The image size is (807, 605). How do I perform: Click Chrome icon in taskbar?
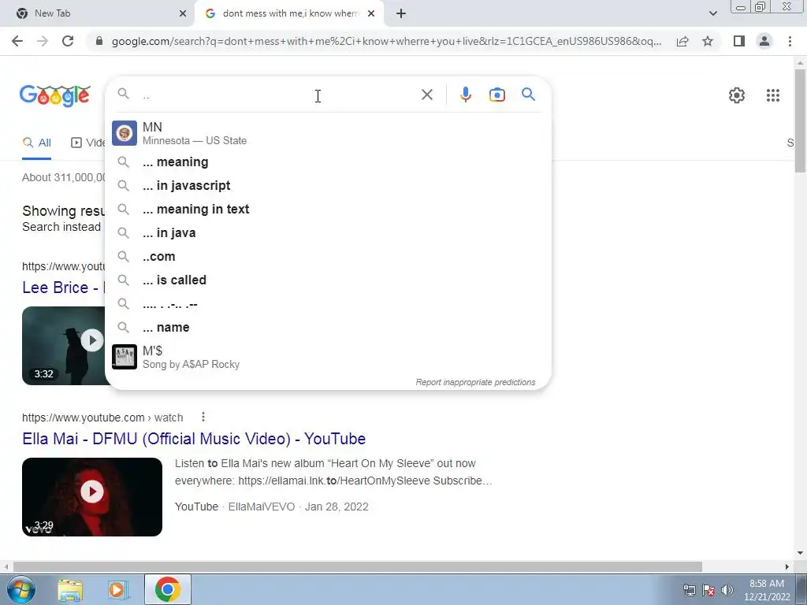[167, 589]
